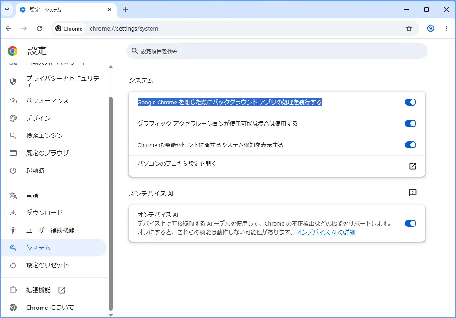Click グラフィック アクセラレーションが使用可能な場合は使用する text
456x318 pixels.
point(217,123)
